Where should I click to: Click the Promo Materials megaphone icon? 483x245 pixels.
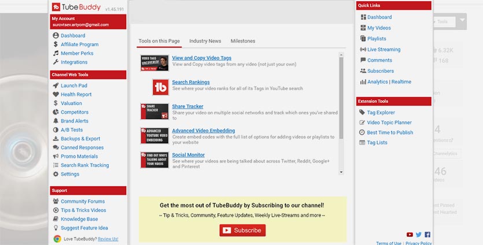[56, 156]
